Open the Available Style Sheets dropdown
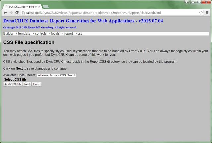This screenshot has width=212, height=143. [x=57, y=75]
